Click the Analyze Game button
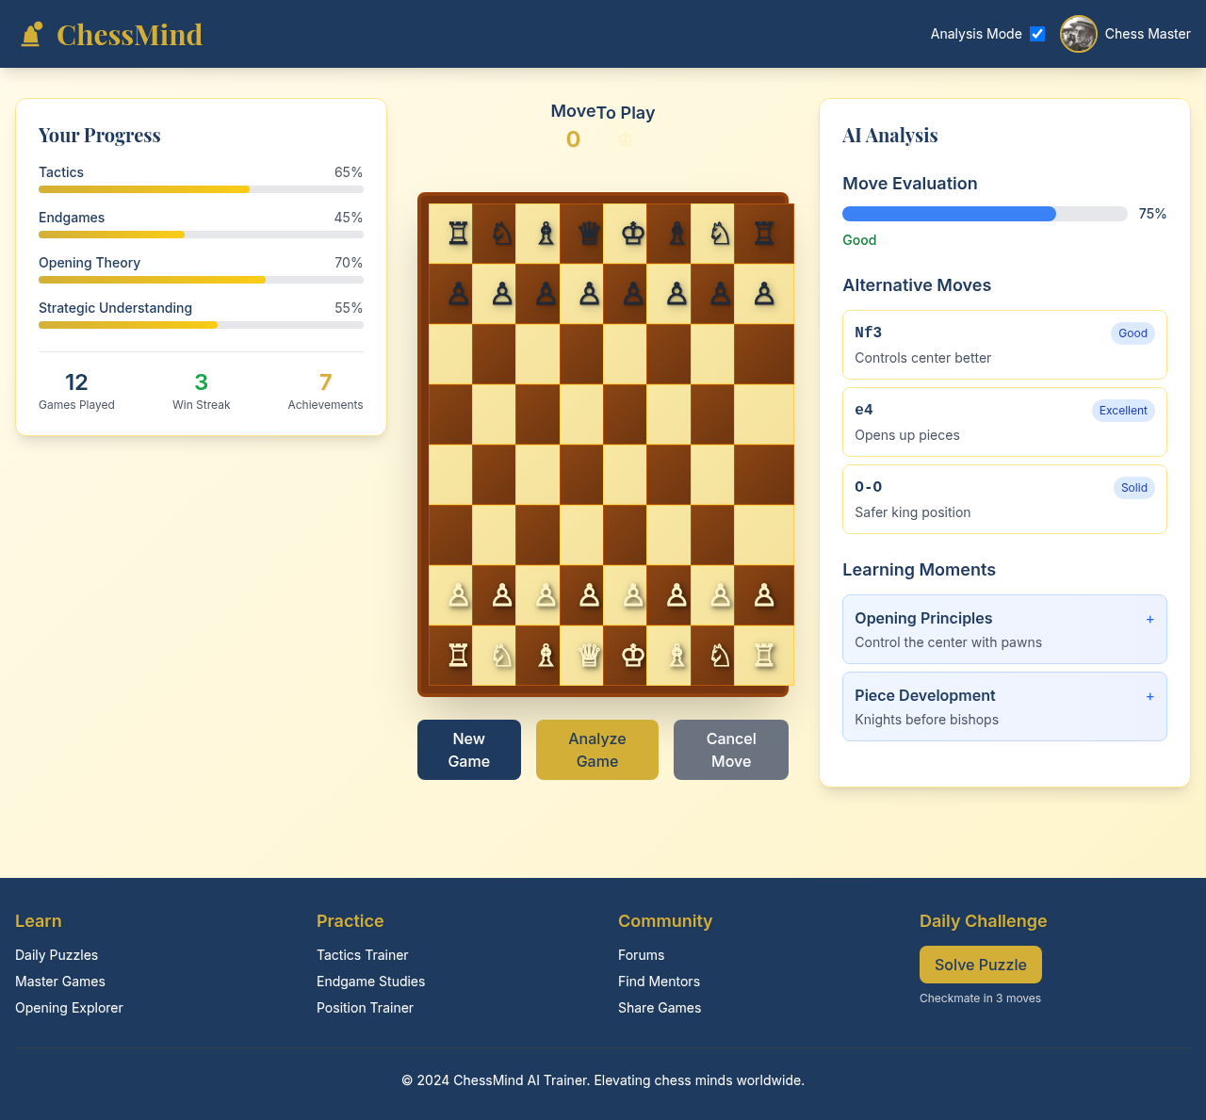The image size is (1206, 1120). pos(596,749)
